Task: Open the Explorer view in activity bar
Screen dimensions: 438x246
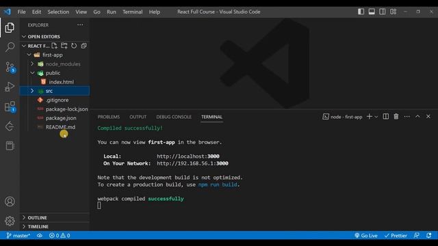Action: pos(10,27)
